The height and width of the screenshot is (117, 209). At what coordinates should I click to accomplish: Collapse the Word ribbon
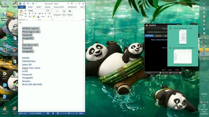[x=83, y=19]
